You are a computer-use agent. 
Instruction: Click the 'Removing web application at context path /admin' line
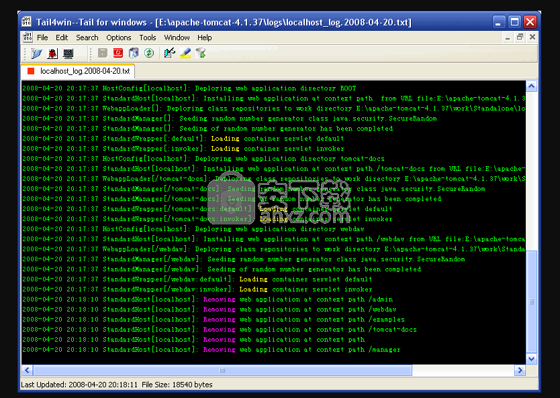point(207,300)
